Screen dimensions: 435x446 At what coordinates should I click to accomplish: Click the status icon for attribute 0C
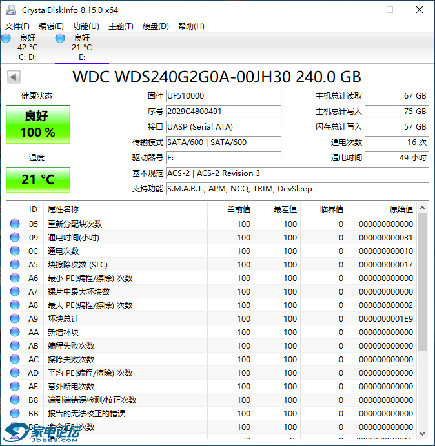point(15,251)
